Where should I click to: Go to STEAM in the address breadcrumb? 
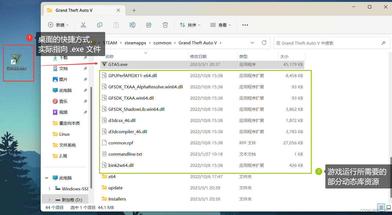pos(110,43)
